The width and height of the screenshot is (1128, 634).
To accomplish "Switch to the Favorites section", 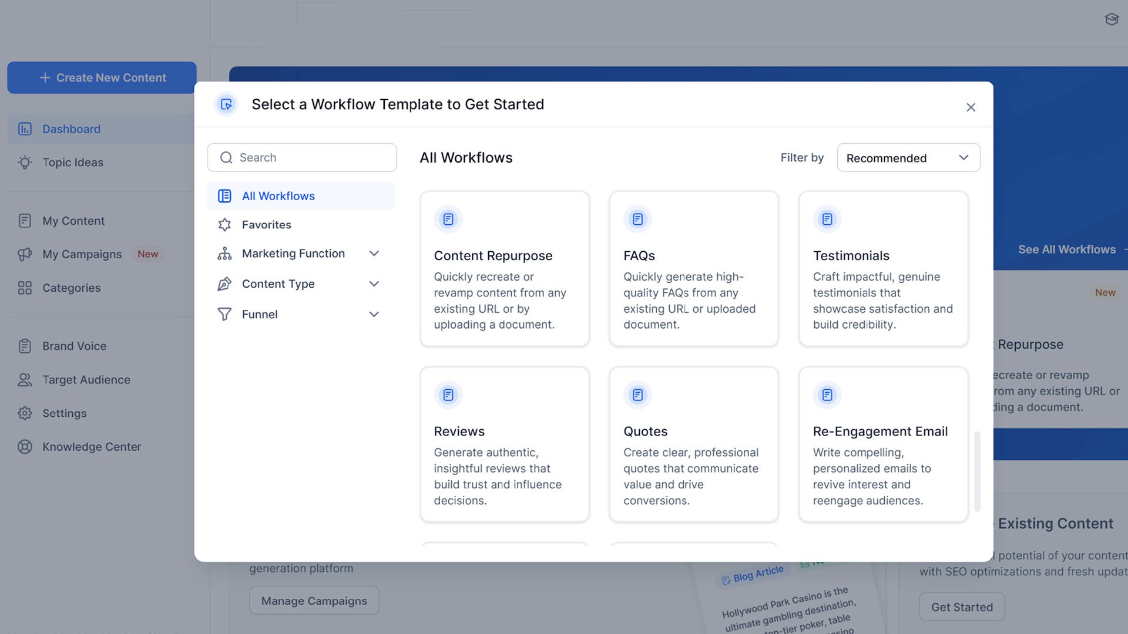I will (266, 224).
